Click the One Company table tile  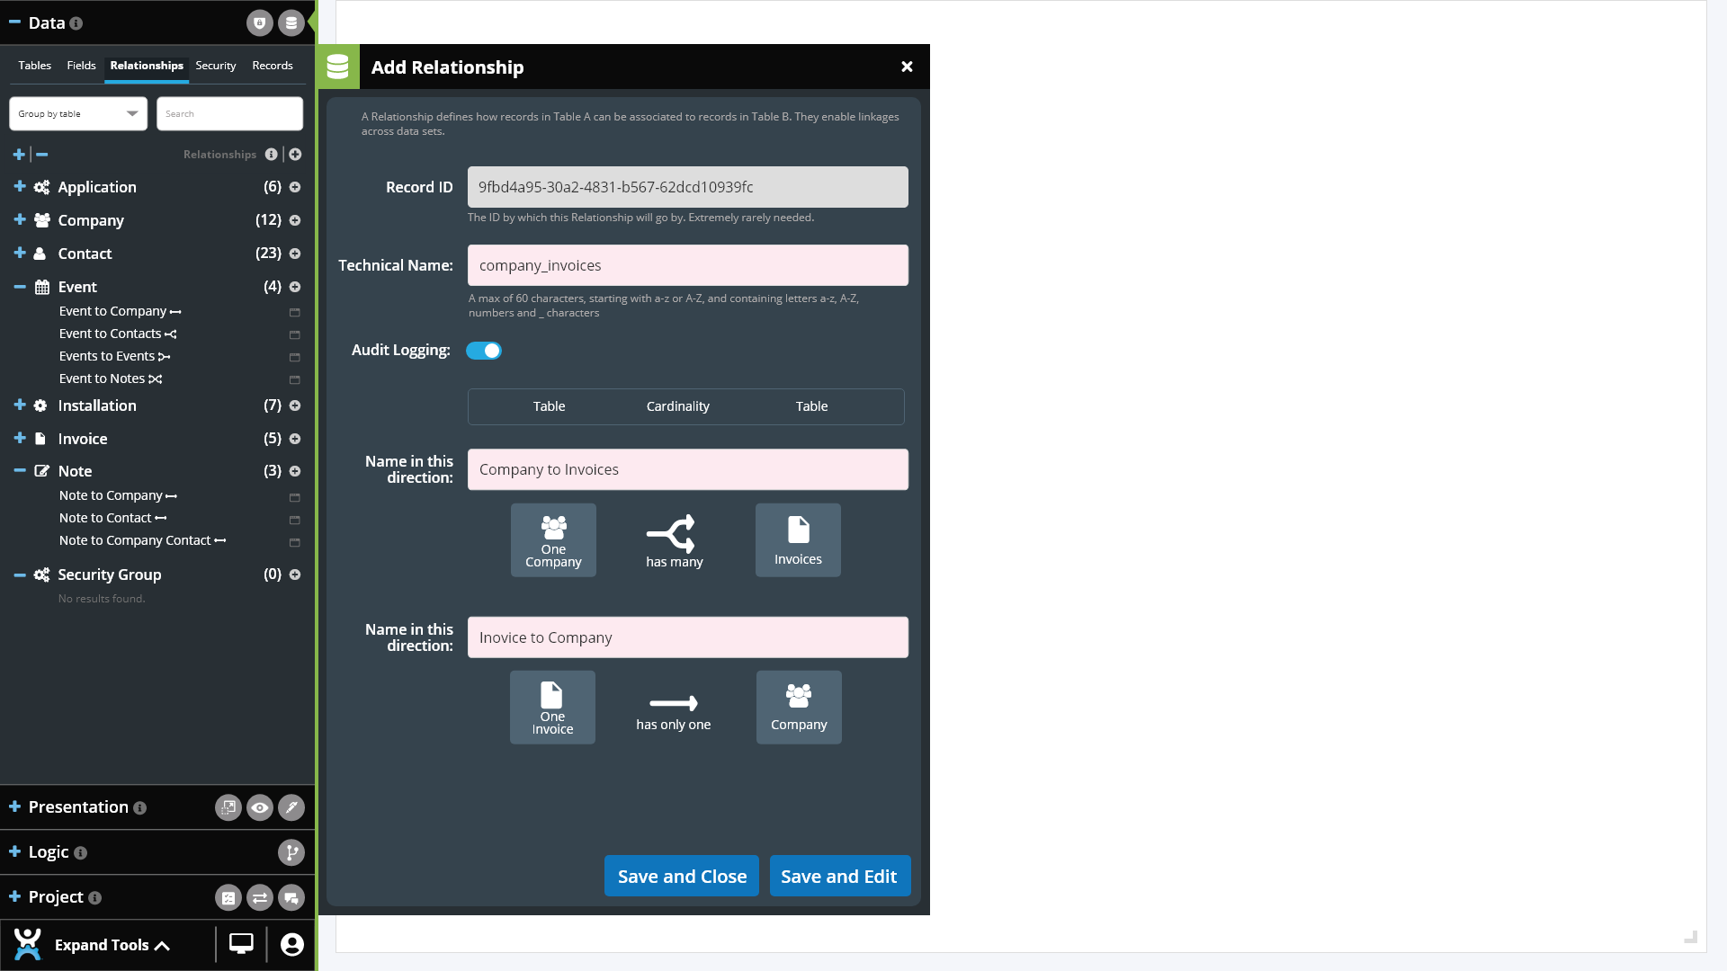point(553,540)
